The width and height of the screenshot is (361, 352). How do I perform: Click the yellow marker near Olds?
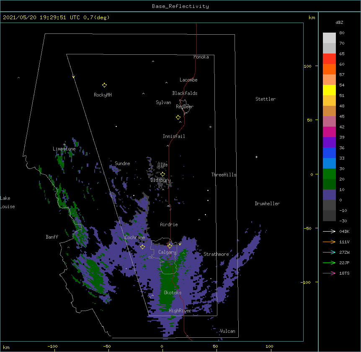pos(162,174)
